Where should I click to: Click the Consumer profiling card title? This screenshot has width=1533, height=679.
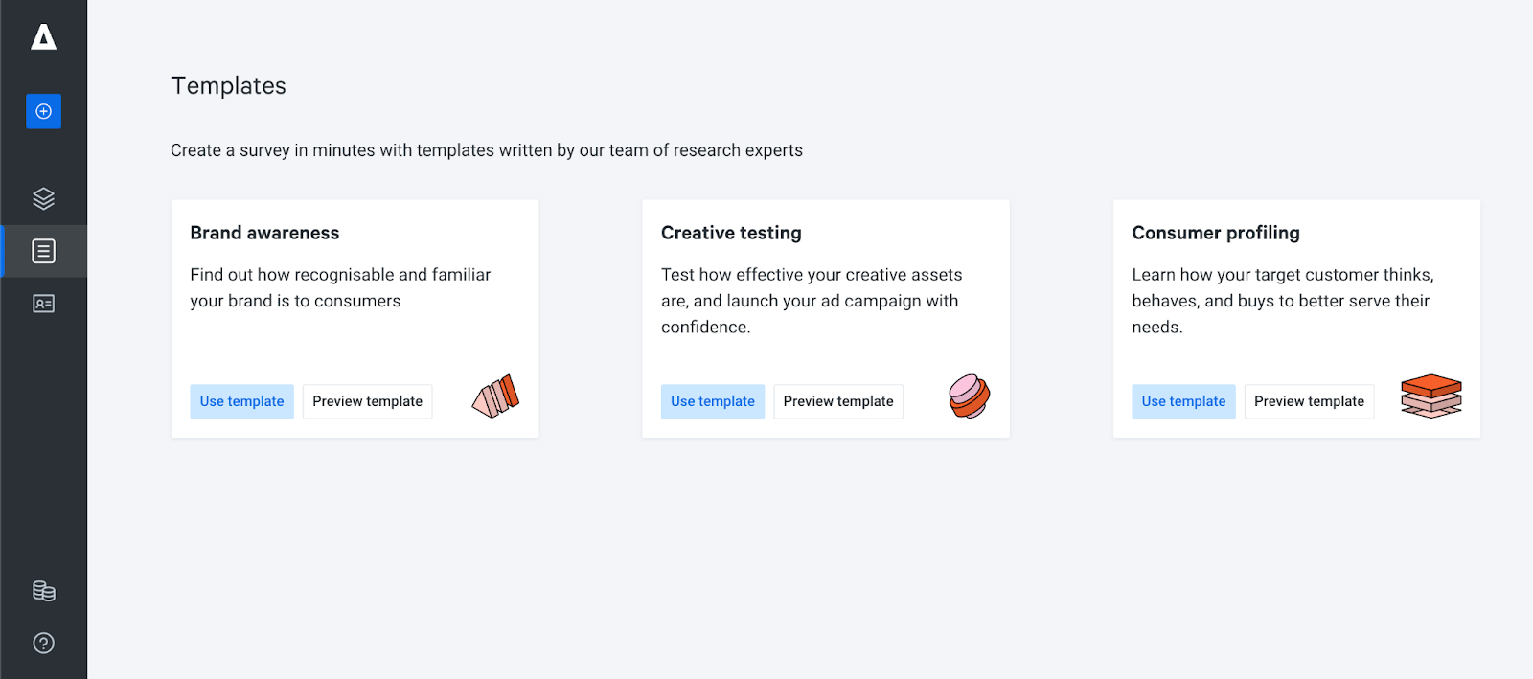coord(1215,233)
